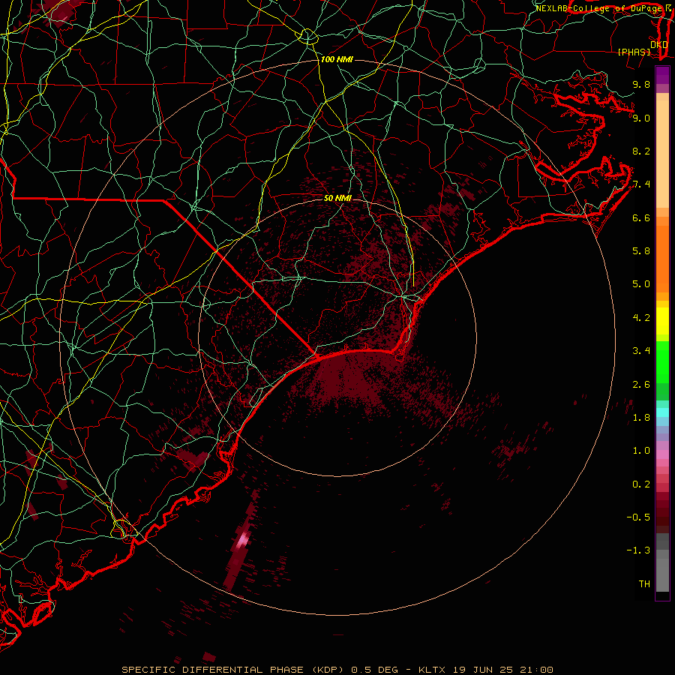The image size is (675, 675).
Task: Click the TH threshold label
Action: point(644,584)
